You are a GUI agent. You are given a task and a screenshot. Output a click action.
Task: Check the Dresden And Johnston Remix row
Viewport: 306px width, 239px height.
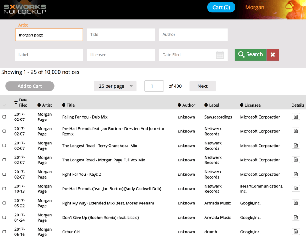click(x=4, y=131)
